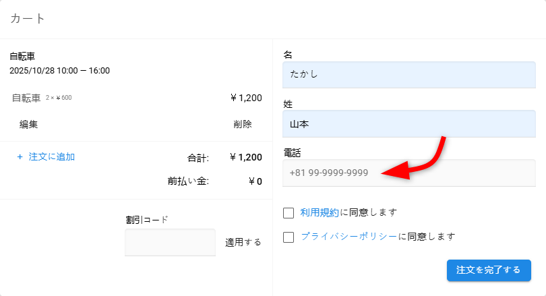
Task: Click 適用する to apply discount code
Action: (x=243, y=242)
